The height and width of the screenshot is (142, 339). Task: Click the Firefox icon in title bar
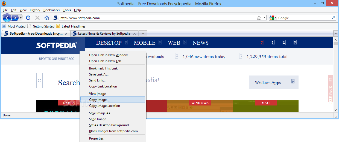(x=4, y=4)
